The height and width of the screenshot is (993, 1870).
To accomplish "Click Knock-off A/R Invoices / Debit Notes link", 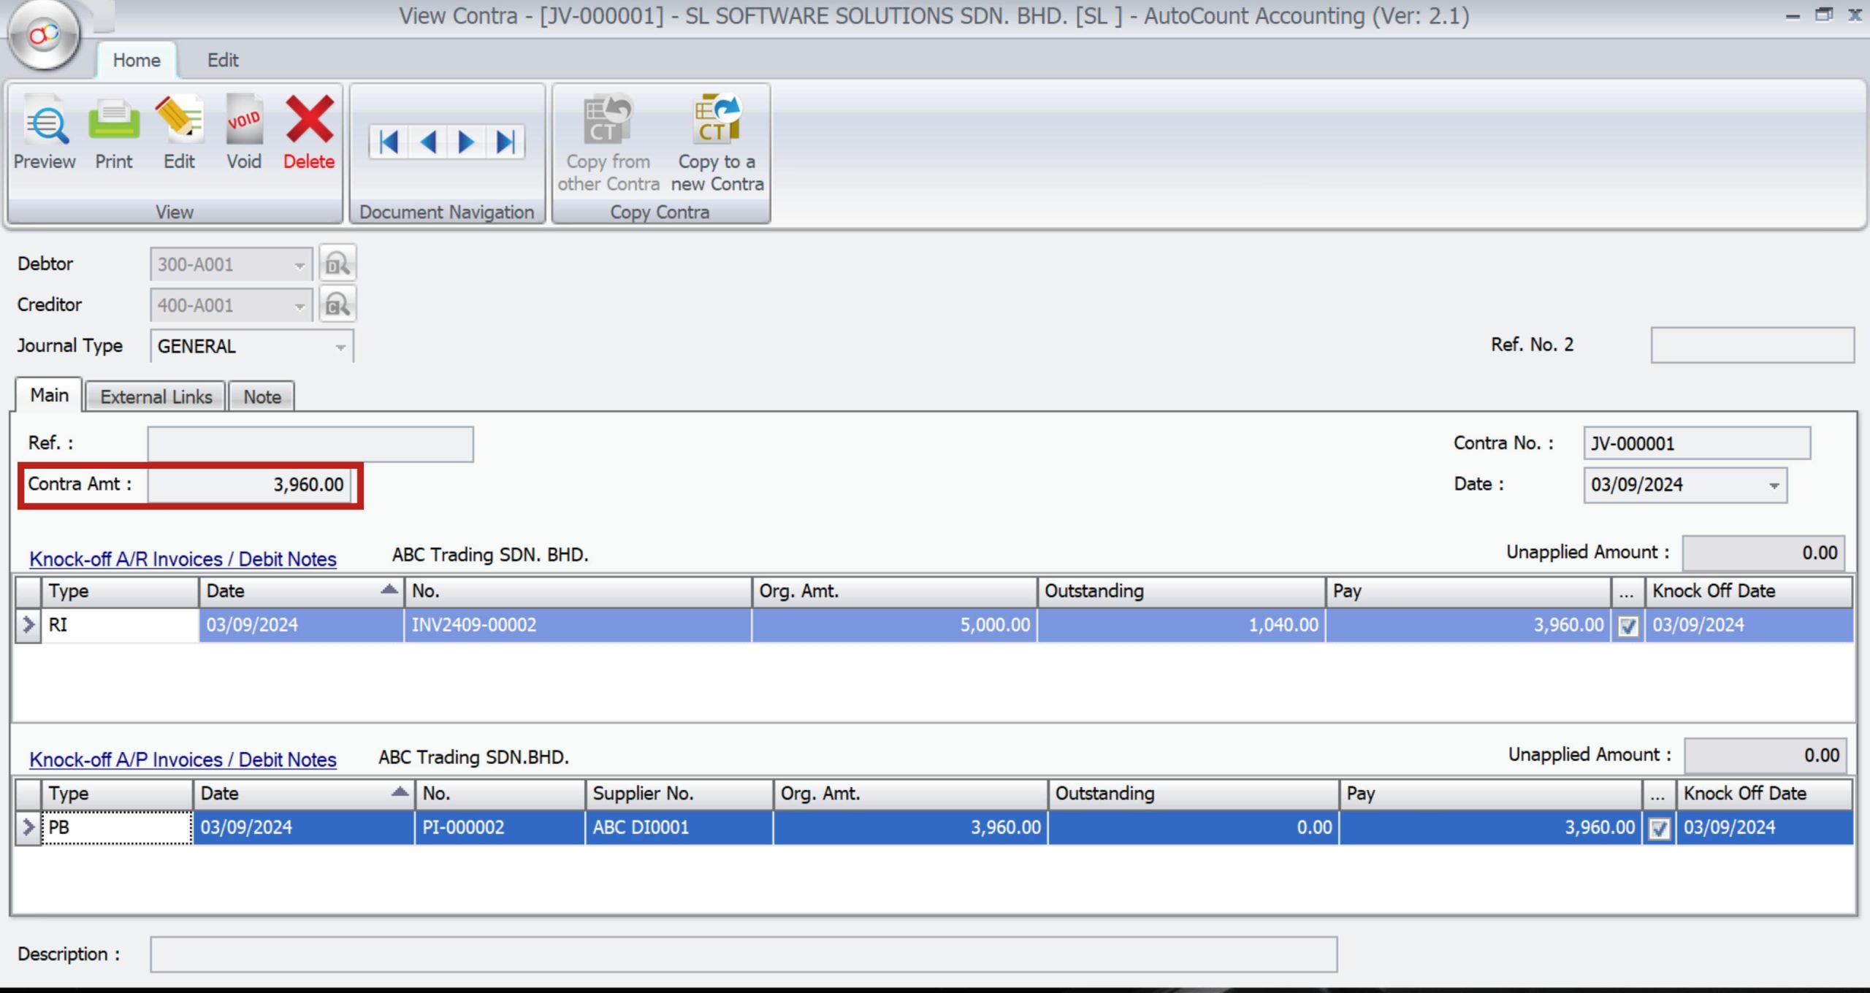I will coord(183,559).
